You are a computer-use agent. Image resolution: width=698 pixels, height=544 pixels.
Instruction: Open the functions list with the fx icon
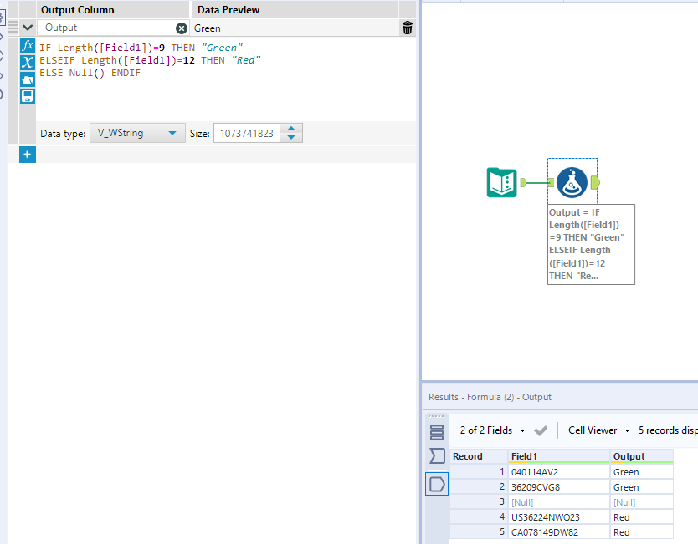28,47
